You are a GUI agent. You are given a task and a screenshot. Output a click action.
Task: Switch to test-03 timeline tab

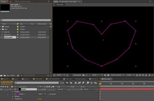point(5,79)
